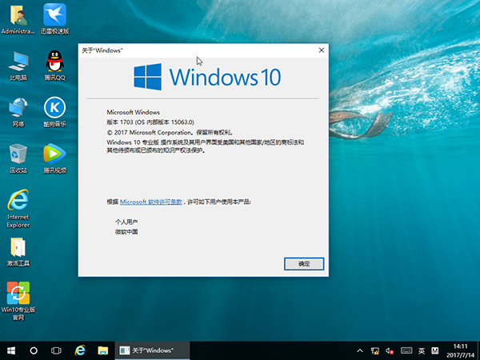The width and height of the screenshot is (480, 360).
Task: Click the Cortana search circle on taskbar
Action: 34,350
